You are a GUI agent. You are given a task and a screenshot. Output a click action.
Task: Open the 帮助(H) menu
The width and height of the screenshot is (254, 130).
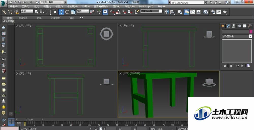tap(162, 7)
